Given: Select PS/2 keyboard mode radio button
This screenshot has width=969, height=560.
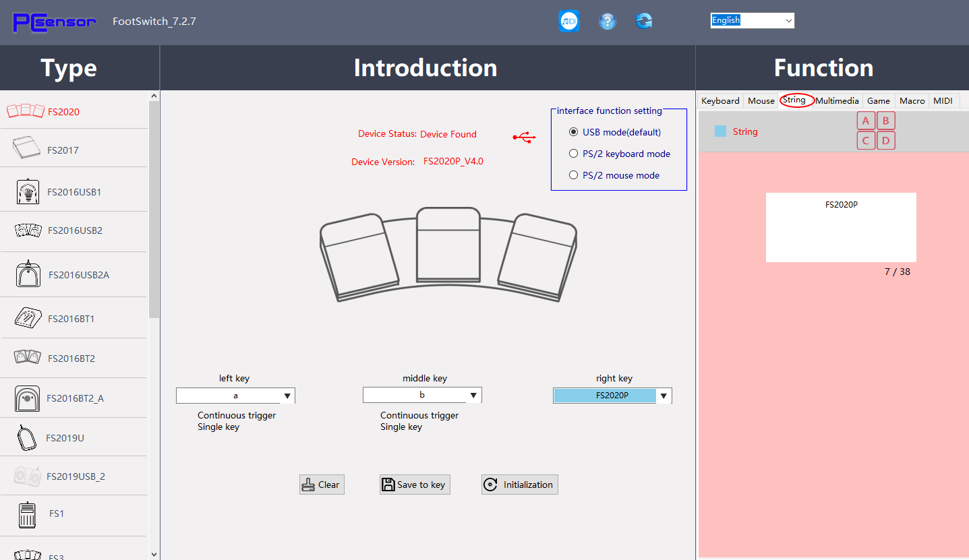Looking at the screenshot, I should coord(574,154).
